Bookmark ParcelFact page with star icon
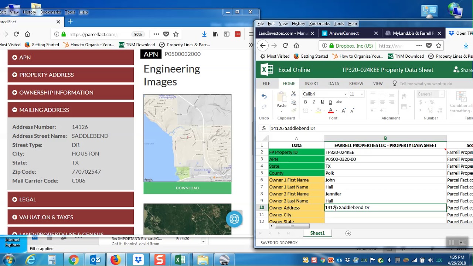Viewport: 473px width, 266px height. coord(176,34)
